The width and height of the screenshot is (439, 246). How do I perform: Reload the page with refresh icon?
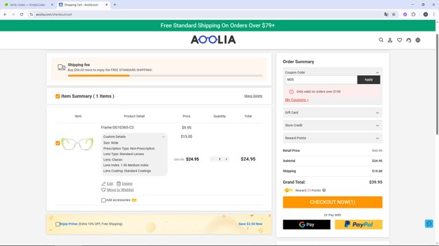pyautogui.click(x=21, y=14)
